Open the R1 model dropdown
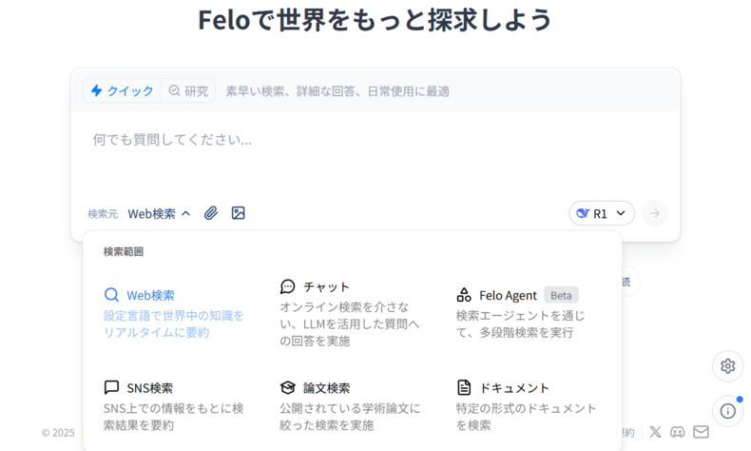 pyautogui.click(x=602, y=213)
